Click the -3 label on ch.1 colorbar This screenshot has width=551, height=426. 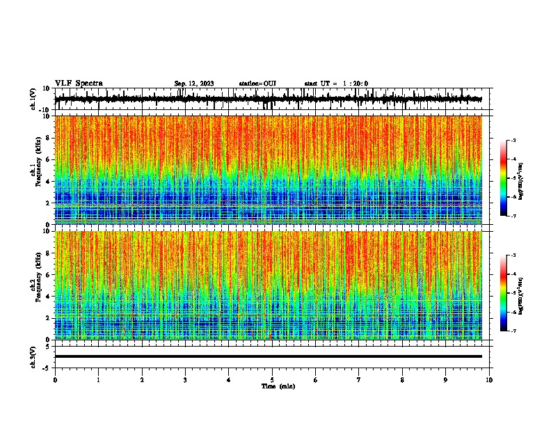[x=513, y=140]
